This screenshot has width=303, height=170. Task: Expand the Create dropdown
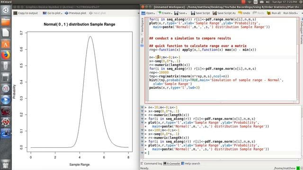click(165, 13)
